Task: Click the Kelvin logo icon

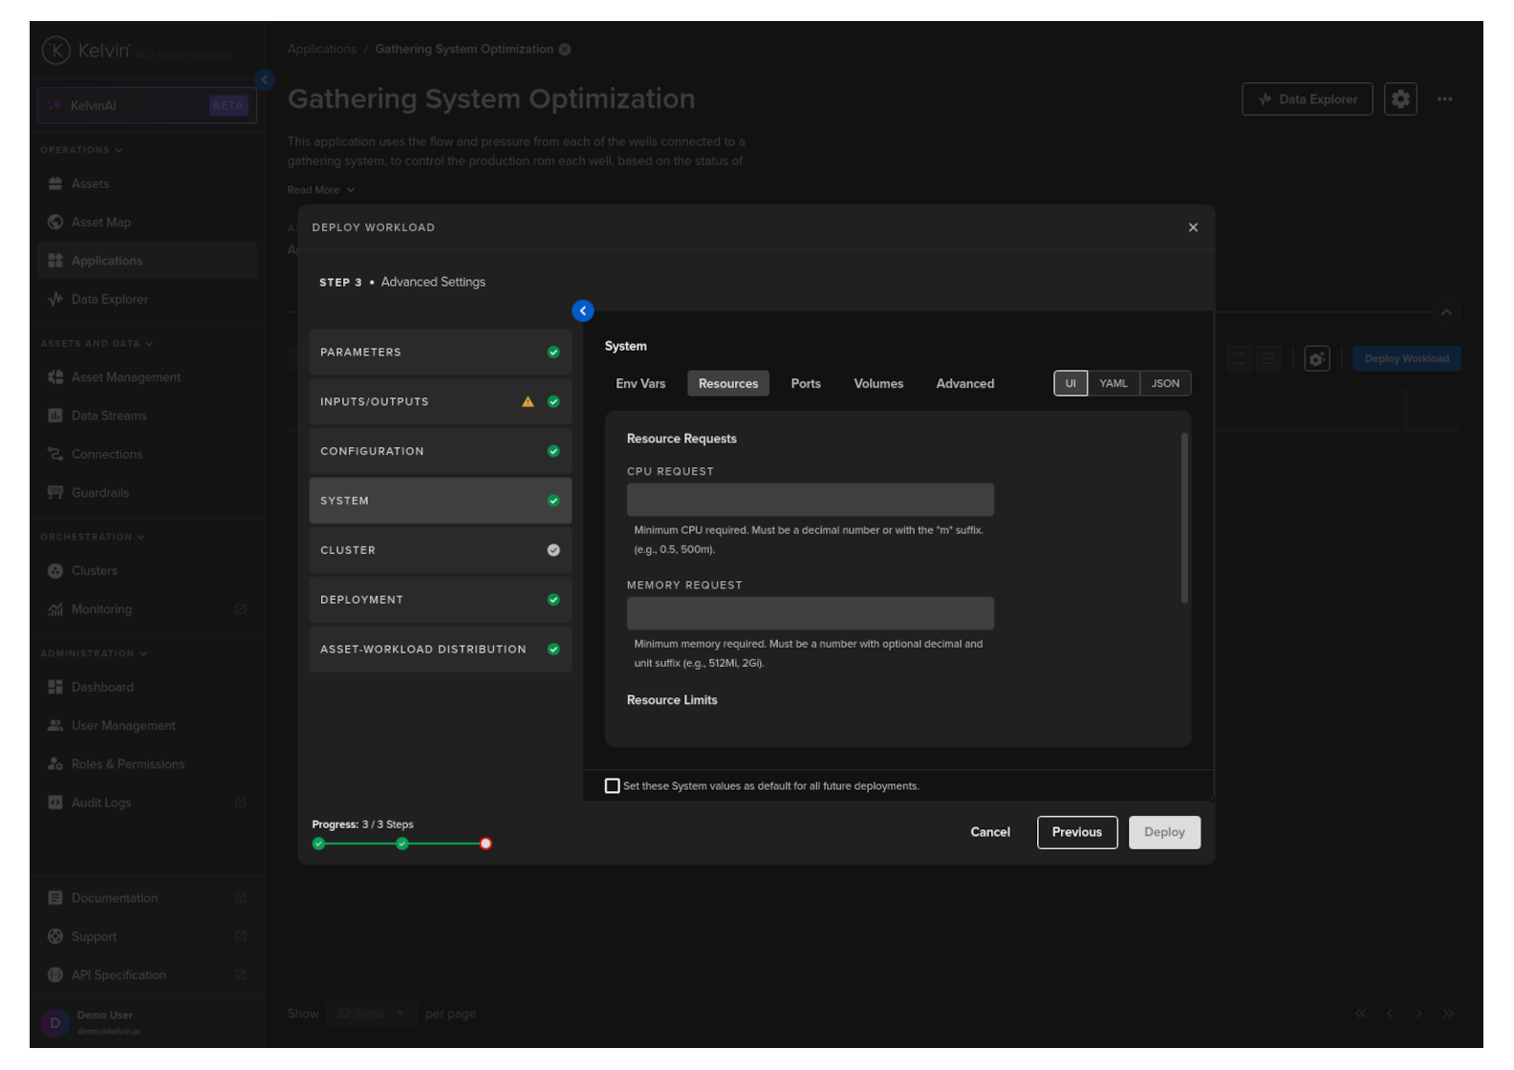Action: pos(56,51)
